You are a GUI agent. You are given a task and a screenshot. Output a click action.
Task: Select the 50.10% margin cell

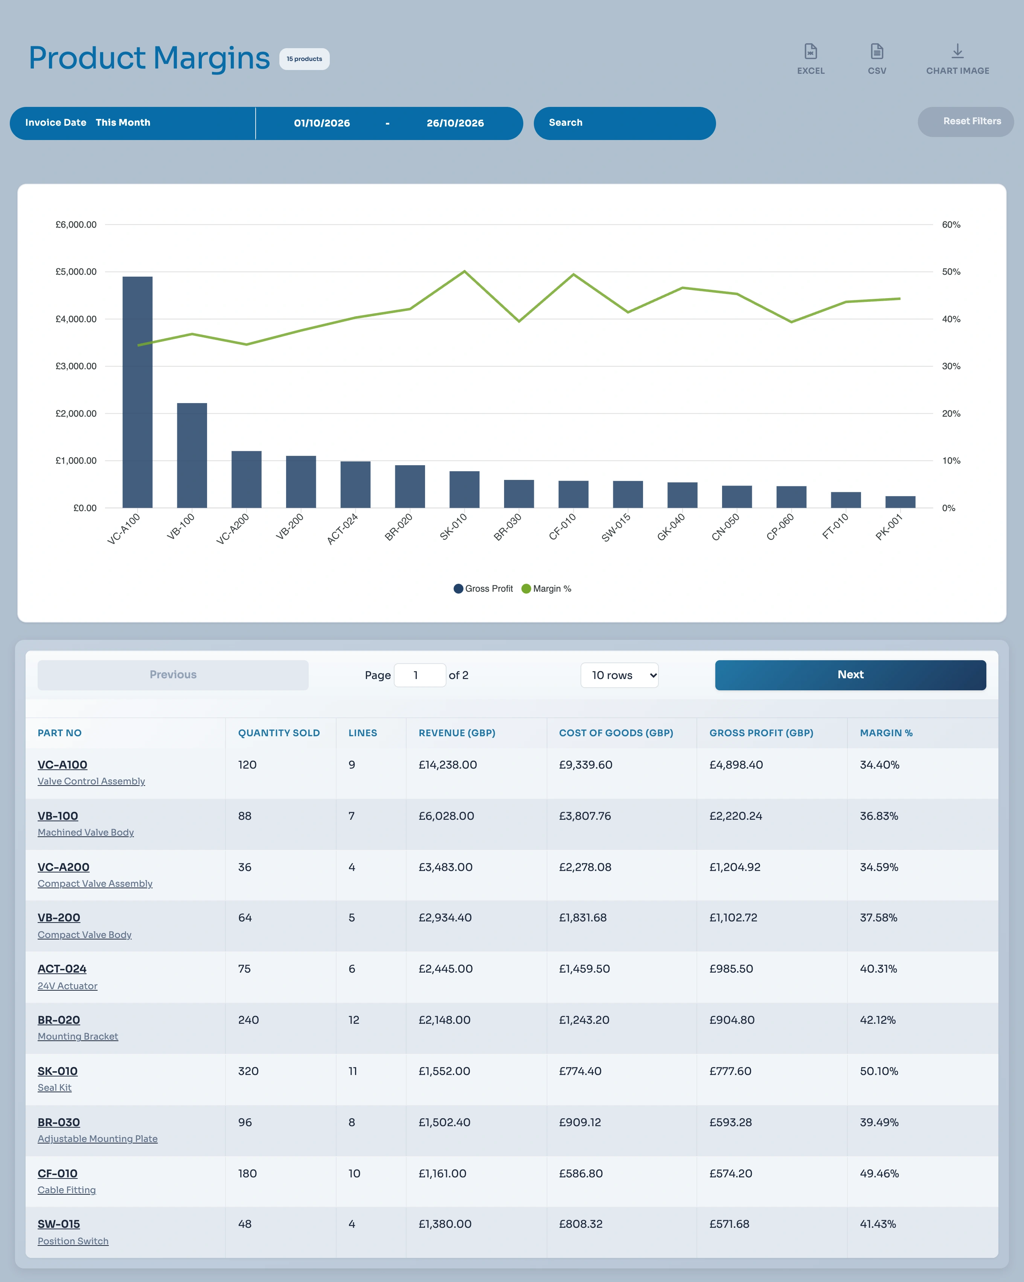(879, 1071)
